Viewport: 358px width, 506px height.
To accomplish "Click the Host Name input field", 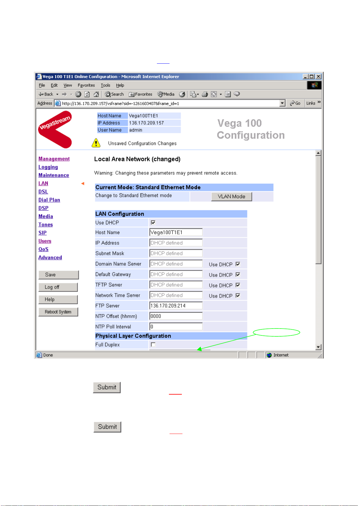I will pyautogui.click(x=176, y=232).
